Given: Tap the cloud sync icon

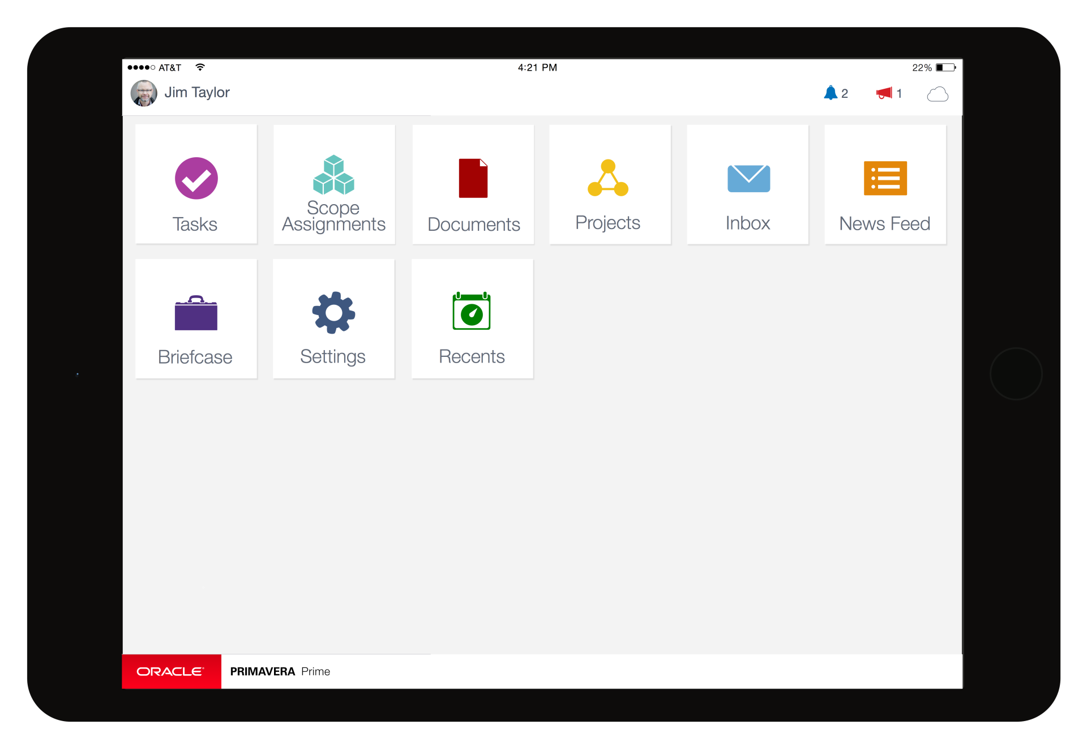Looking at the screenshot, I should click(938, 94).
